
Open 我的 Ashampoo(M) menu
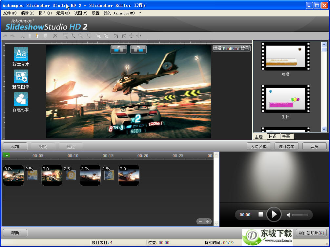[119, 13]
